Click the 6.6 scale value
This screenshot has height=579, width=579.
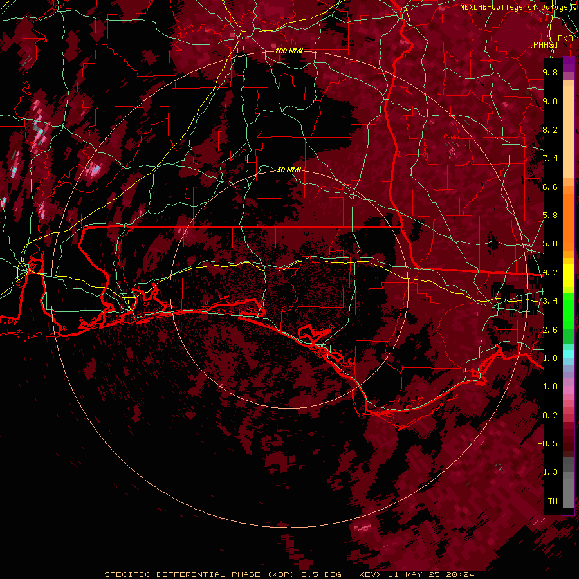[x=550, y=187]
